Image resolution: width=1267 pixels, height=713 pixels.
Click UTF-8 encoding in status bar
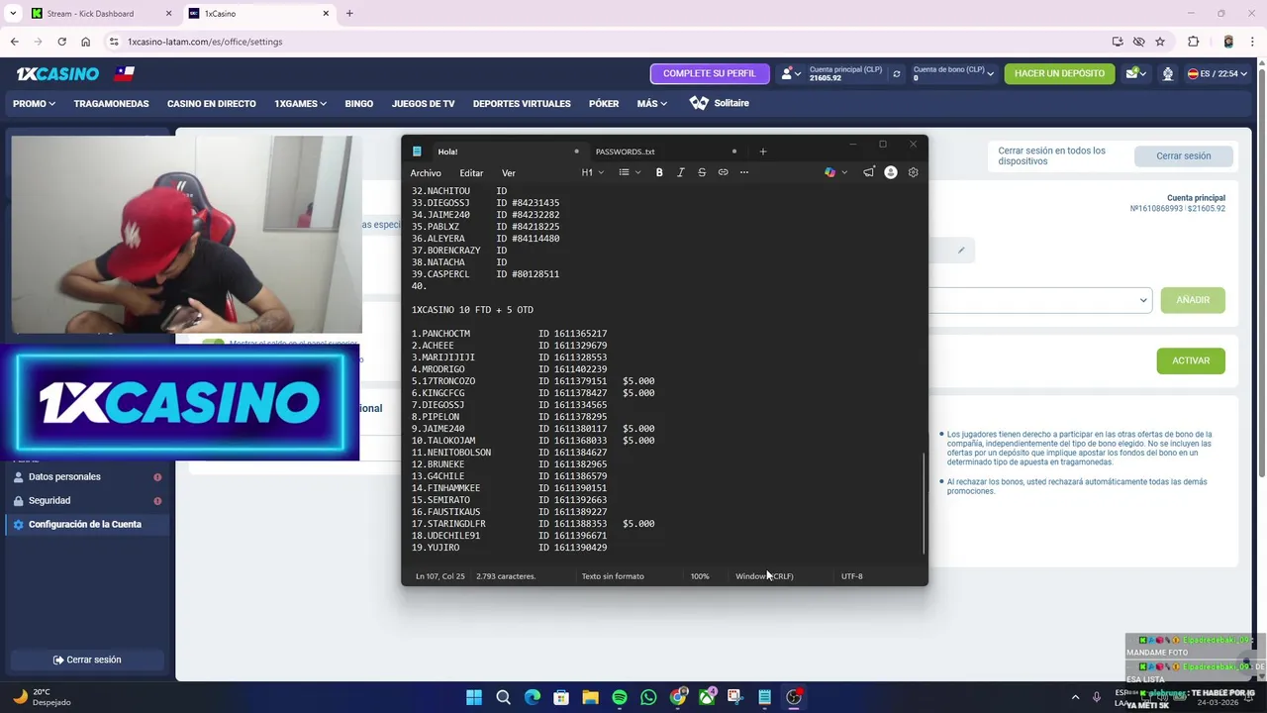pyautogui.click(x=851, y=576)
